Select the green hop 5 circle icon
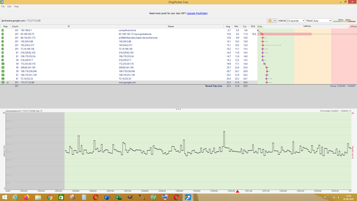This screenshot has height=201, width=357. pyautogui.click(x=3, y=45)
